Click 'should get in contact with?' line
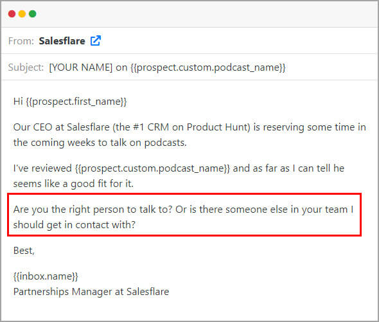This screenshot has width=379, height=322. [x=75, y=225]
